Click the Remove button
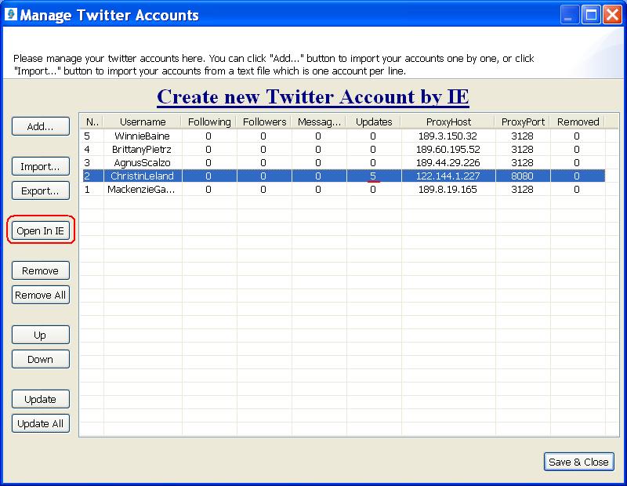Image resolution: width=627 pixels, height=486 pixels. coord(41,270)
